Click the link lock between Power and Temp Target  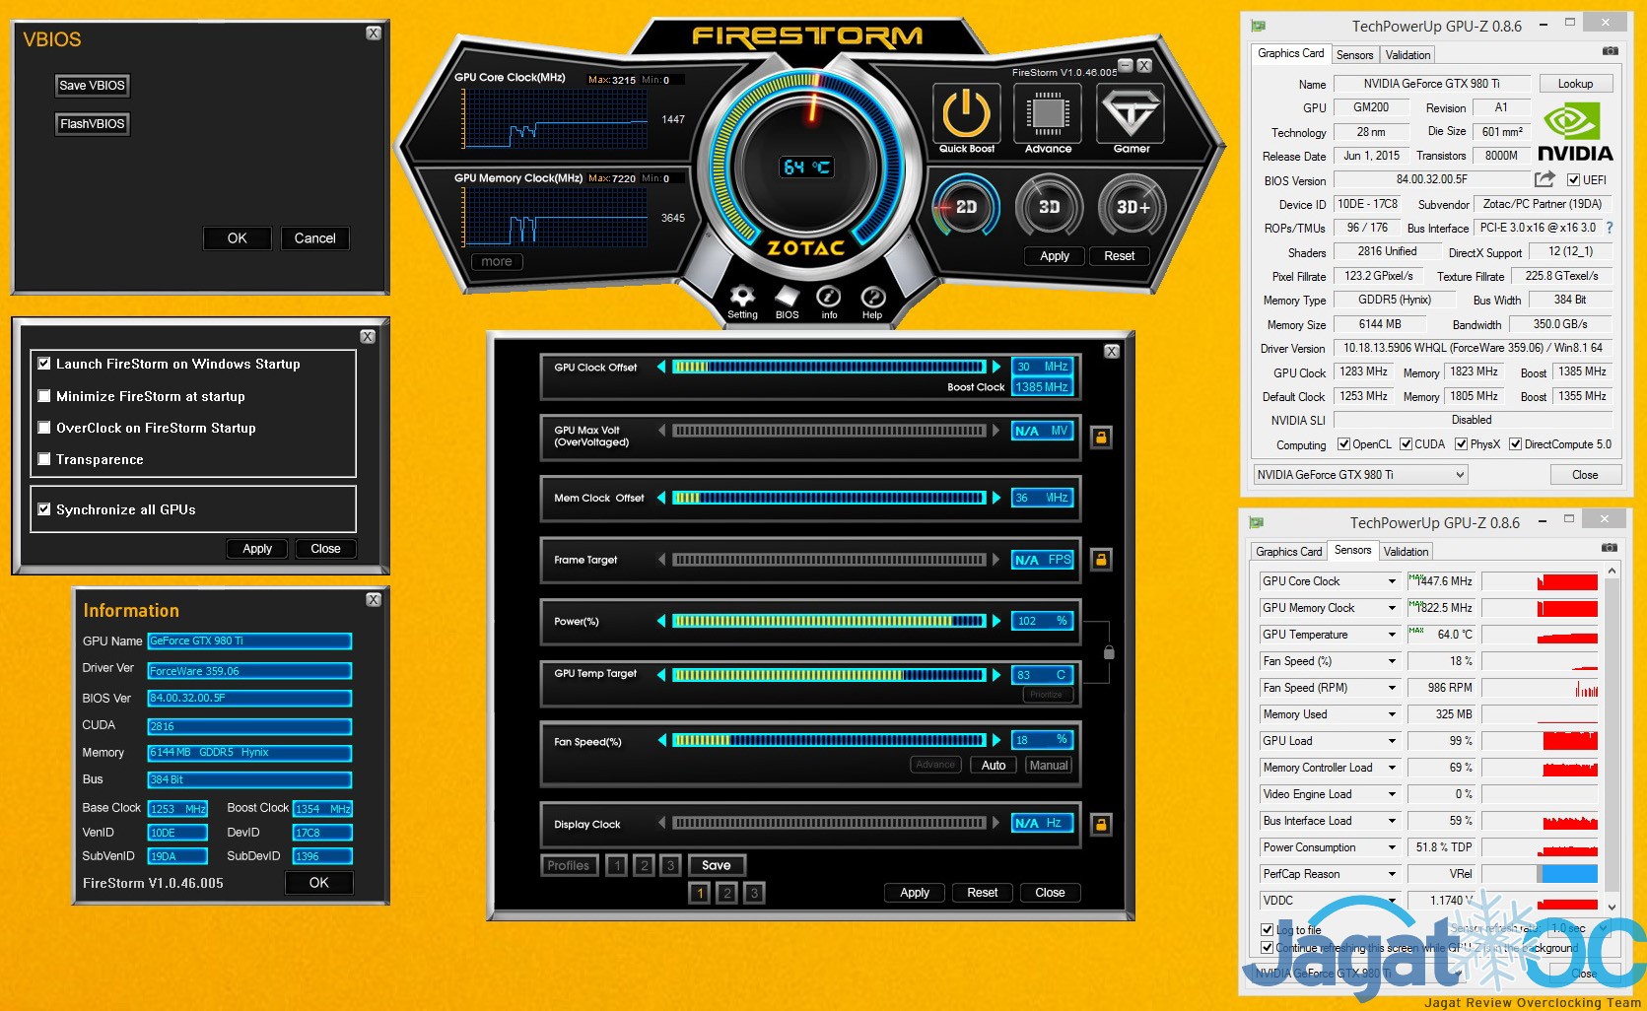(1109, 652)
